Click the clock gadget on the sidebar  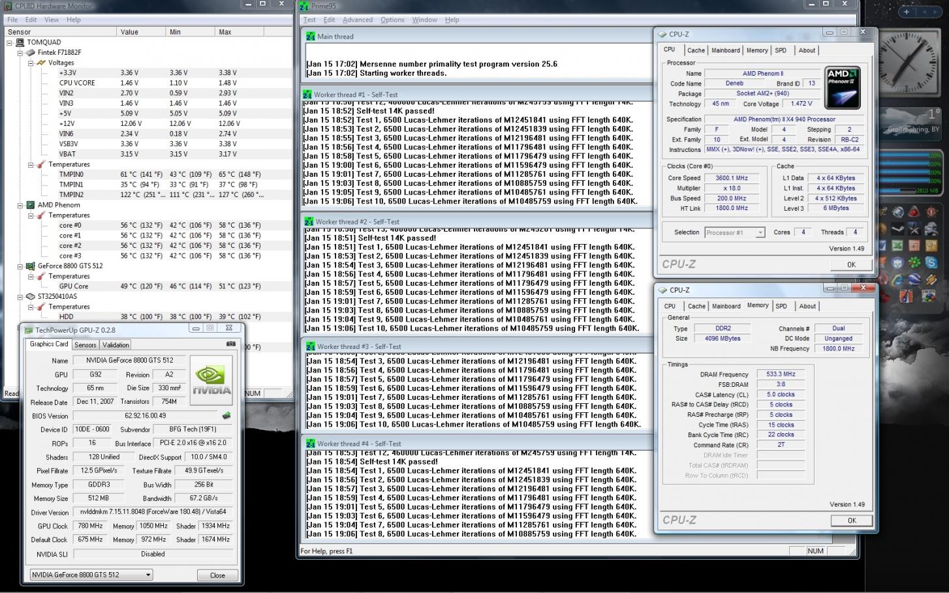point(910,63)
